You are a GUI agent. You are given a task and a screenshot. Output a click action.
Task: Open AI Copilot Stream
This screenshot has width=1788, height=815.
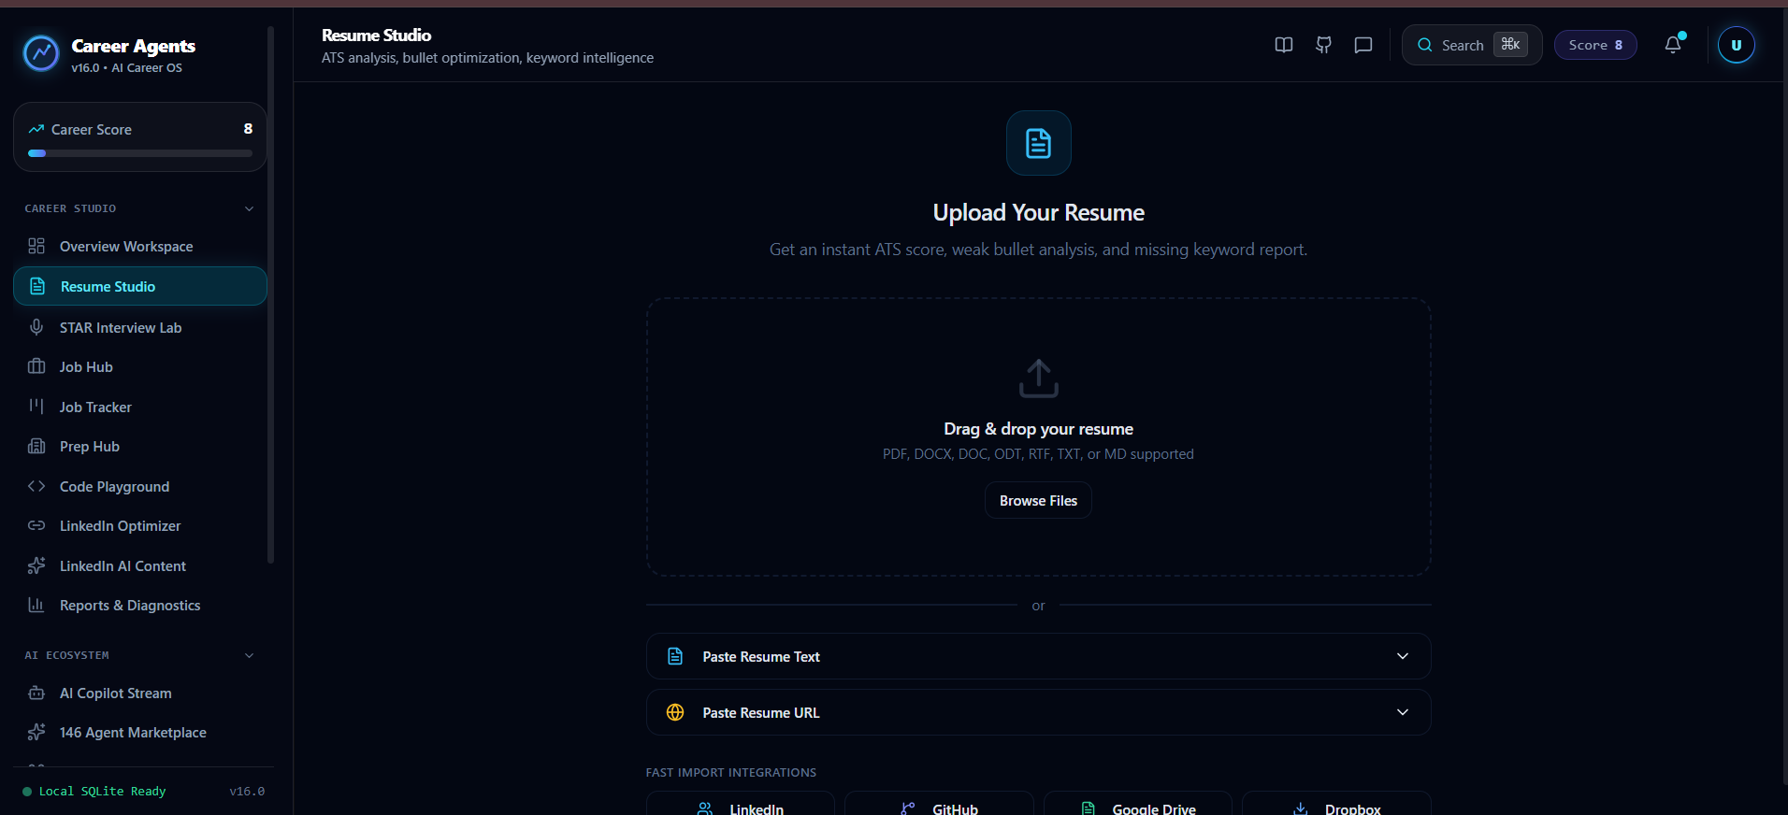140,693
